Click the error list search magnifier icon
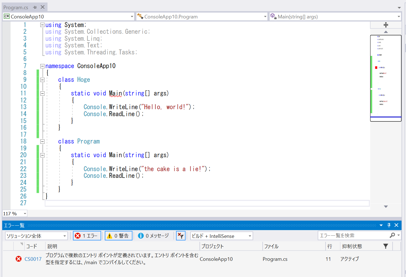 click(x=392, y=235)
